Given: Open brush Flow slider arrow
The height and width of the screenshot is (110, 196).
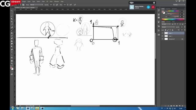Looking at the screenshot, I should pyautogui.click(x=67, y=5).
